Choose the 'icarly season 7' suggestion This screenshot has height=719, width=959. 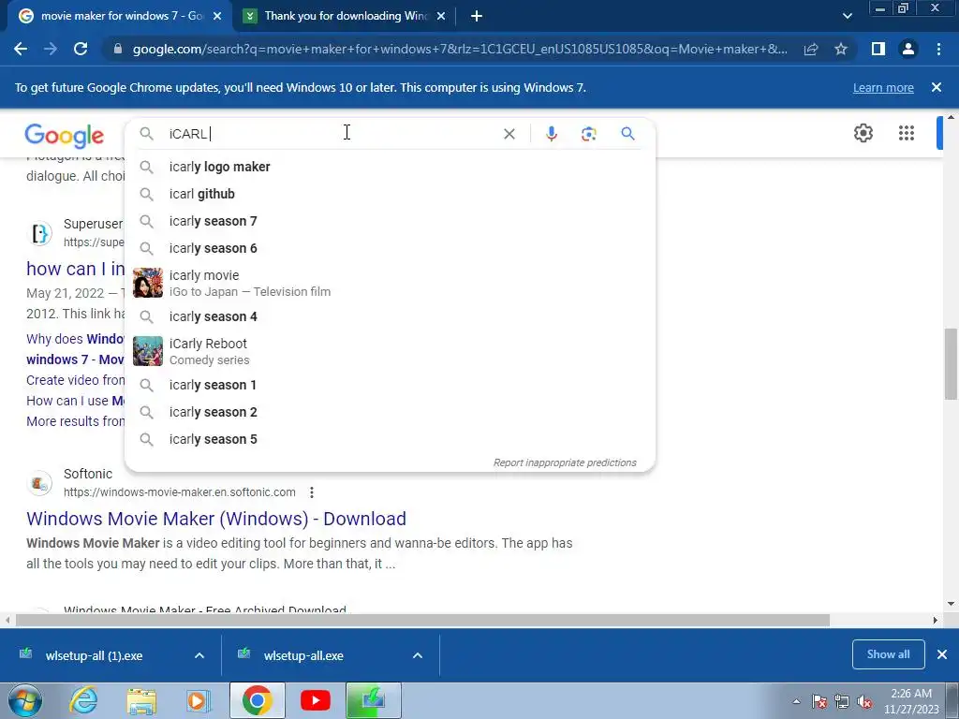pyautogui.click(x=390, y=221)
